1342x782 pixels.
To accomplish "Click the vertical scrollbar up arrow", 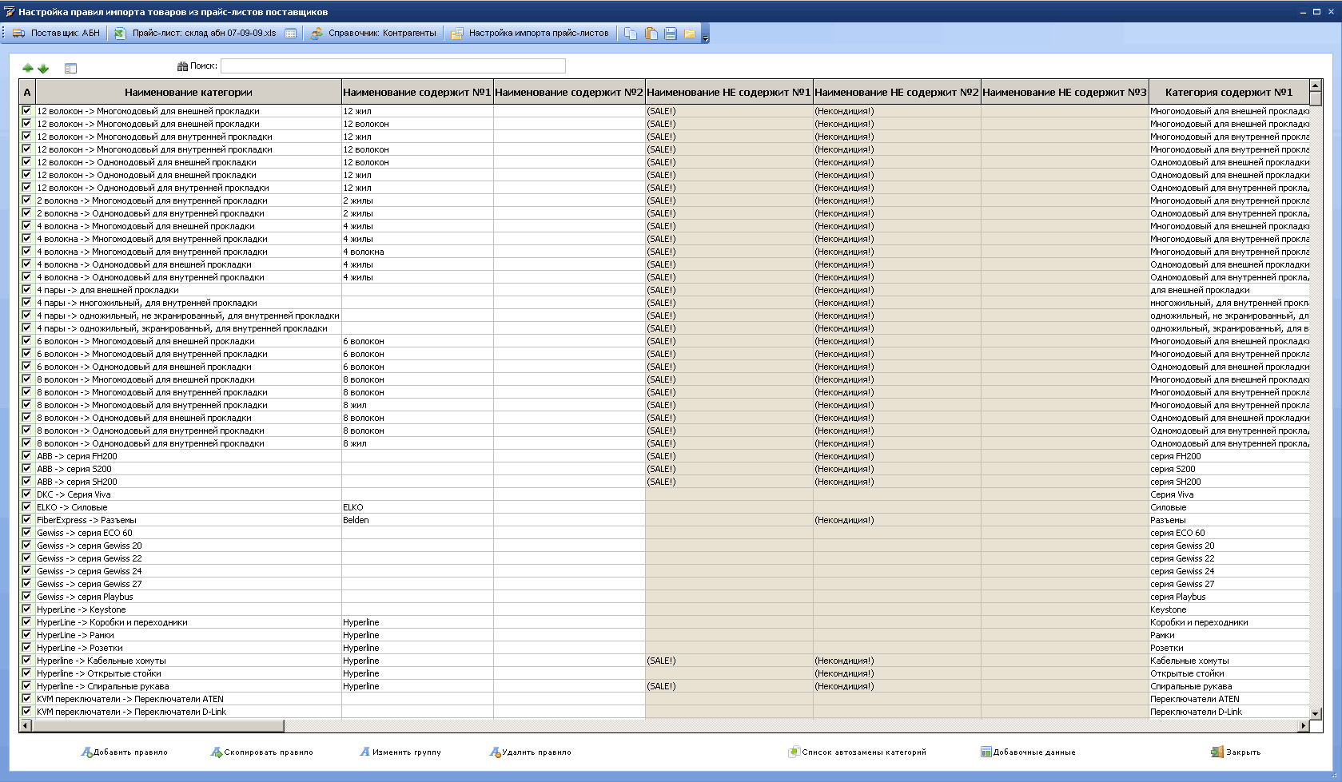I will (x=1316, y=85).
